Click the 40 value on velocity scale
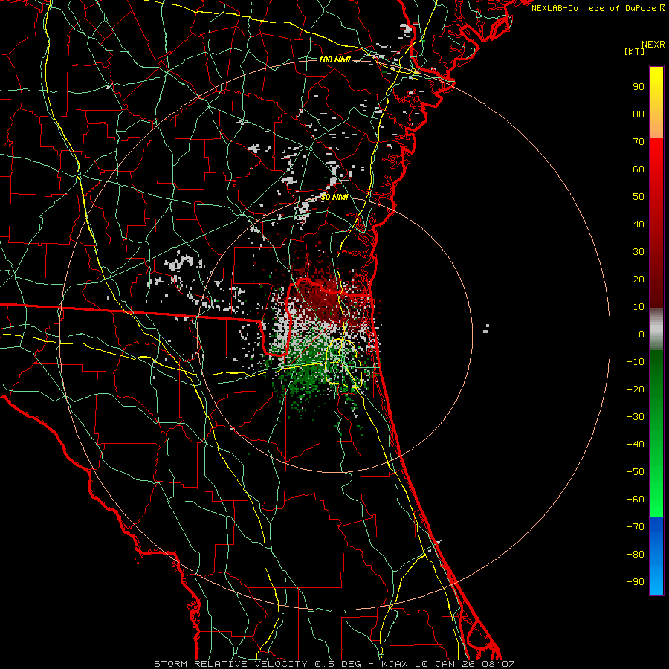The image size is (669, 669). [639, 224]
